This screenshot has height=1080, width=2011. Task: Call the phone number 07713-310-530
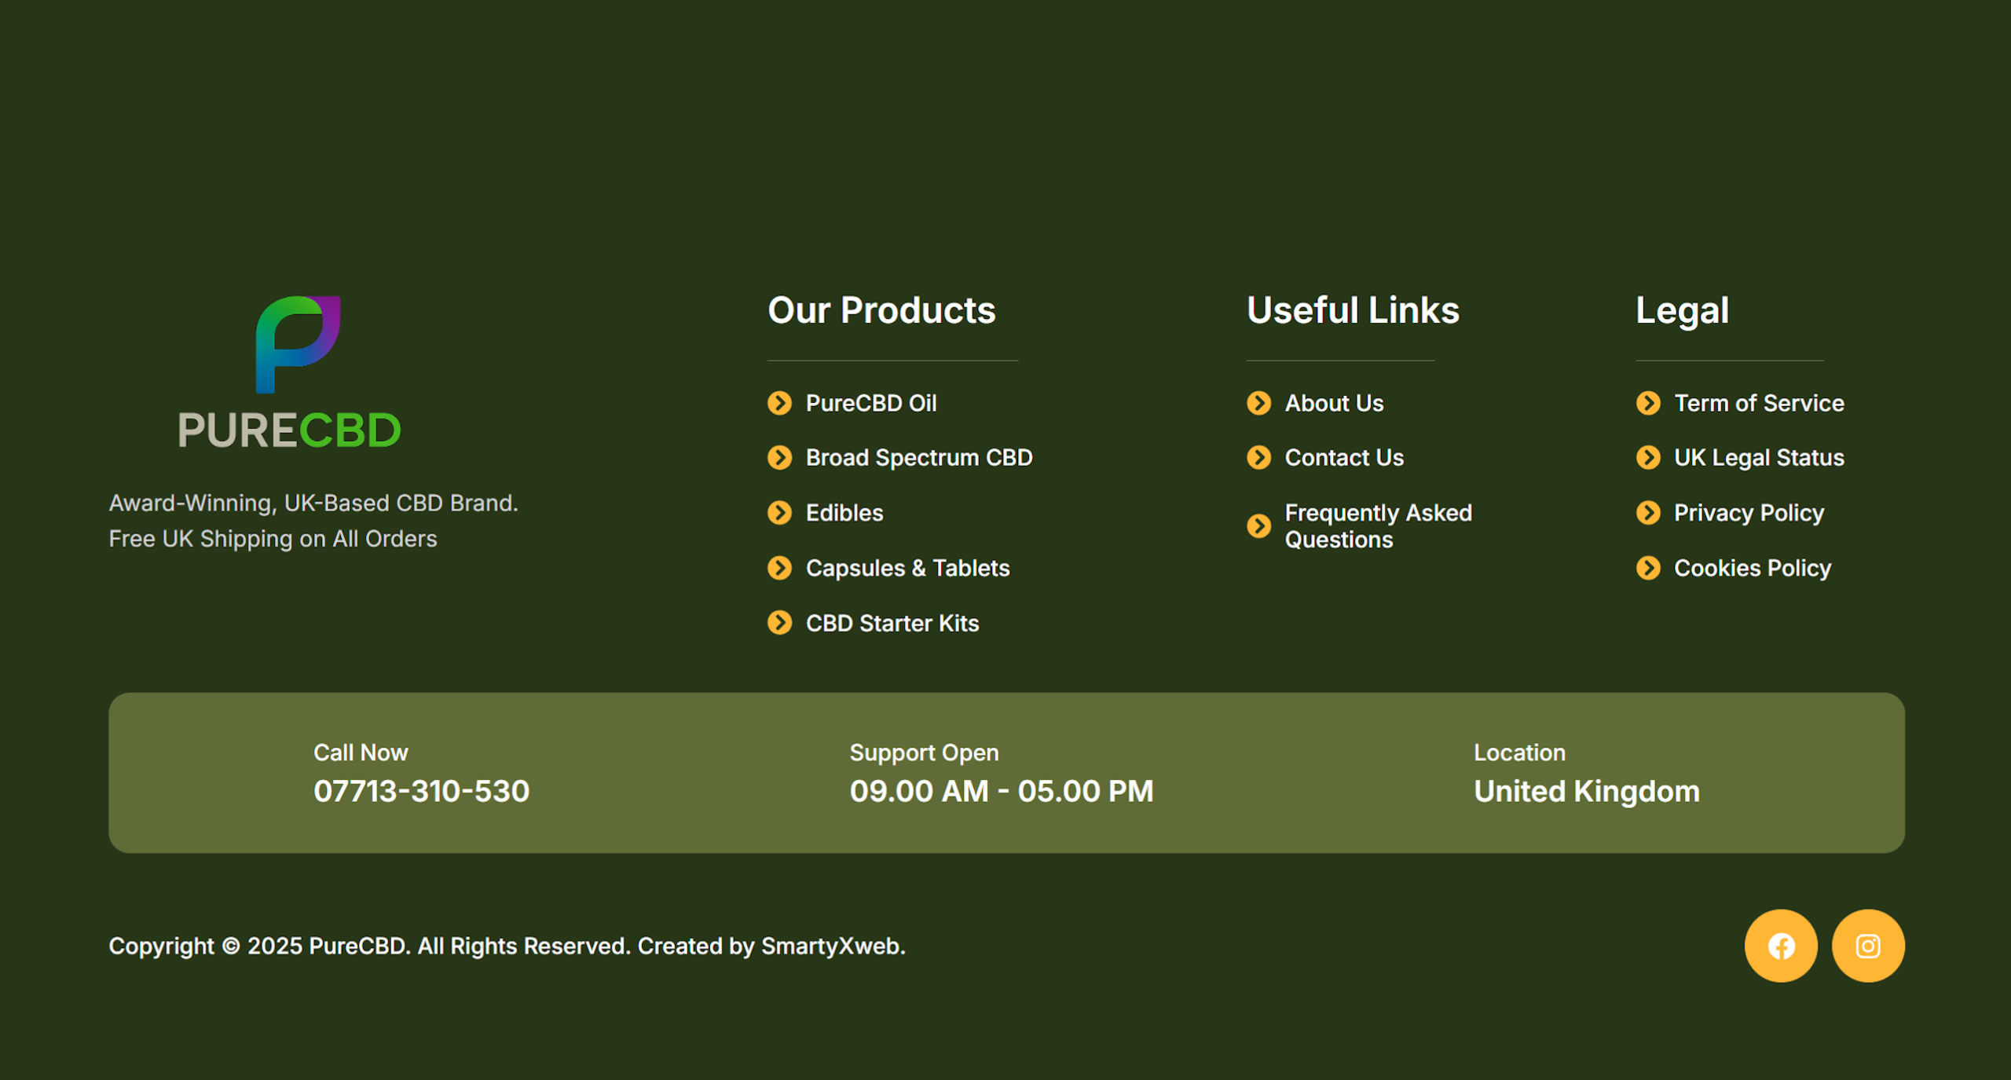click(x=421, y=791)
